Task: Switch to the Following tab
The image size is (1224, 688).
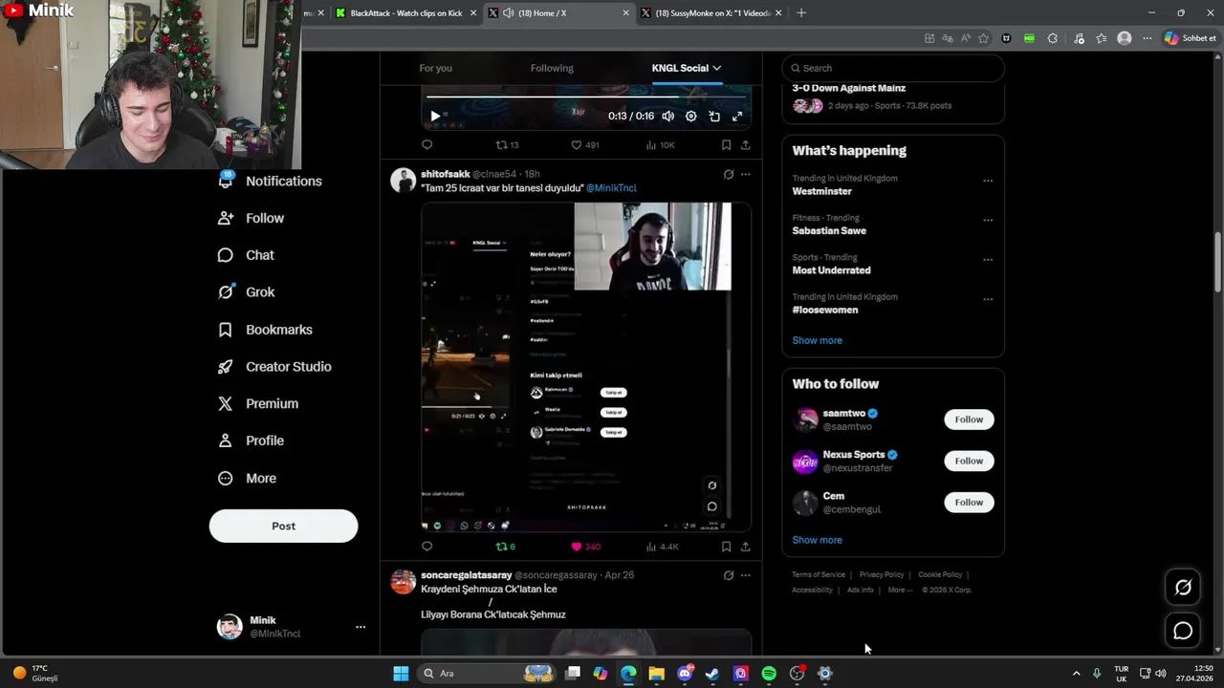Action: [x=552, y=68]
